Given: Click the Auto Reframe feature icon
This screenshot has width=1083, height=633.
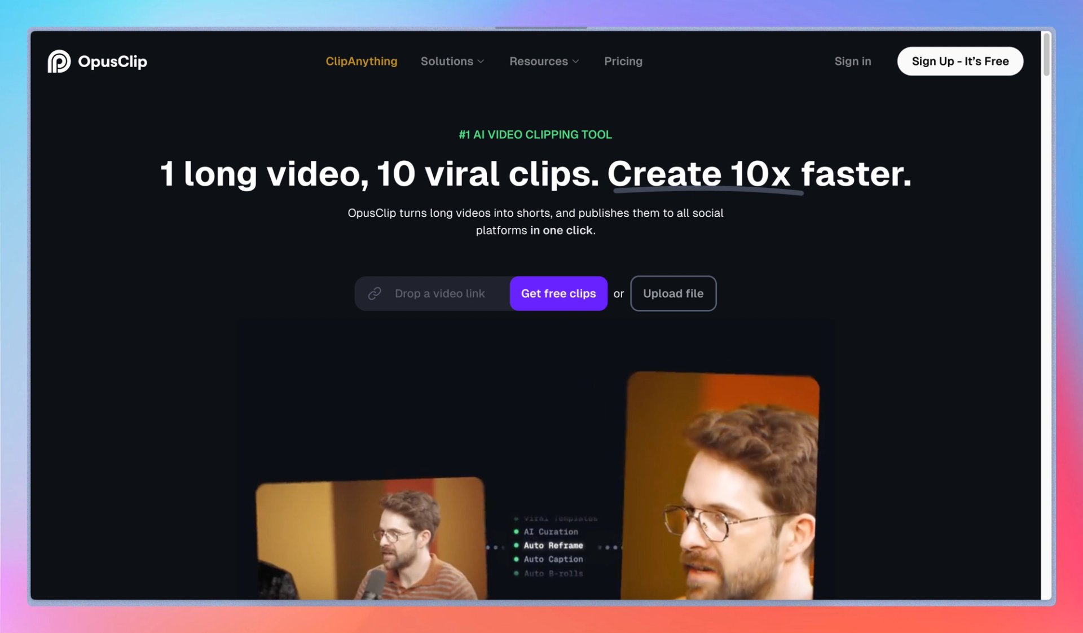Looking at the screenshot, I should pyautogui.click(x=517, y=545).
